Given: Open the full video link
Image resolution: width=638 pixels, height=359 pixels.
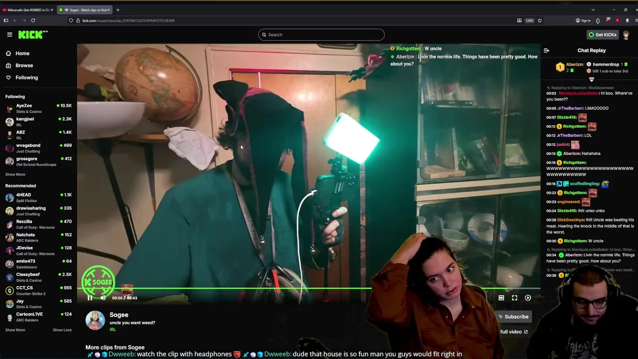Looking at the screenshot, I should 514,332.
